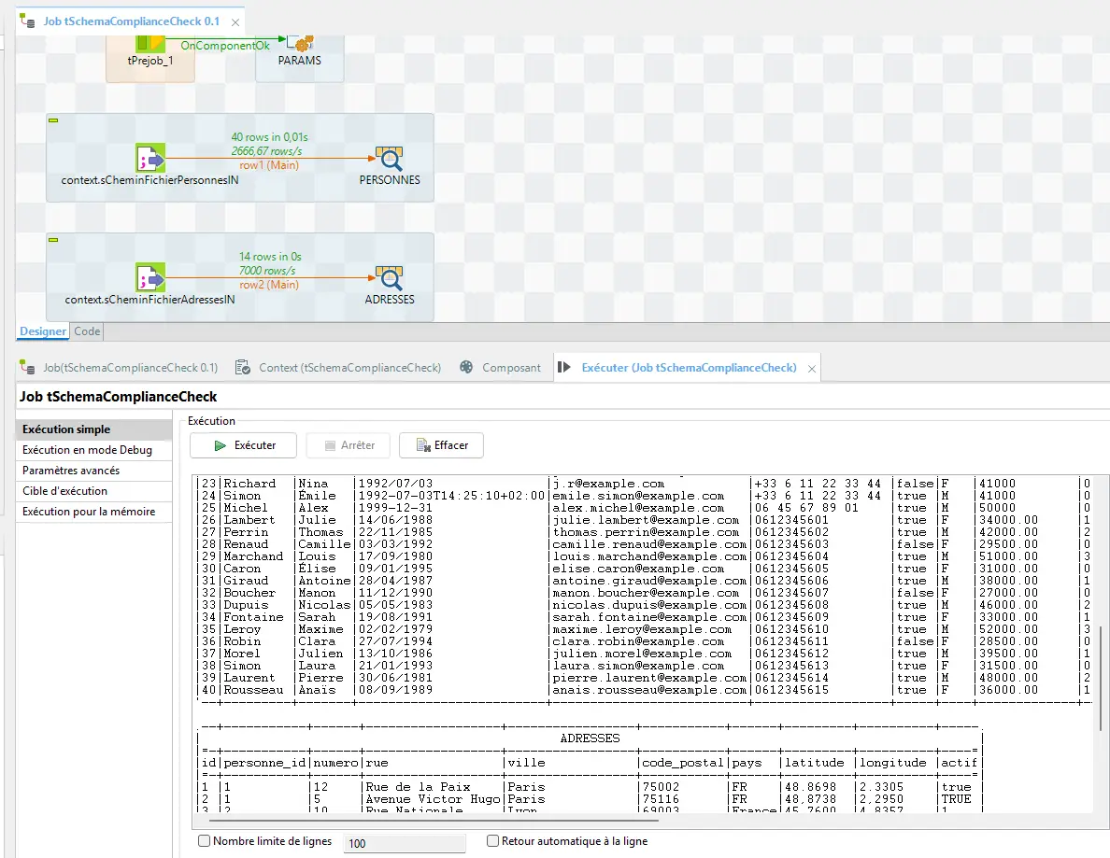Click the context.sCheminFichierPersonnesIN file input icon
Image resolution: width=1110 pixels, height=858 pixels.
150,159
